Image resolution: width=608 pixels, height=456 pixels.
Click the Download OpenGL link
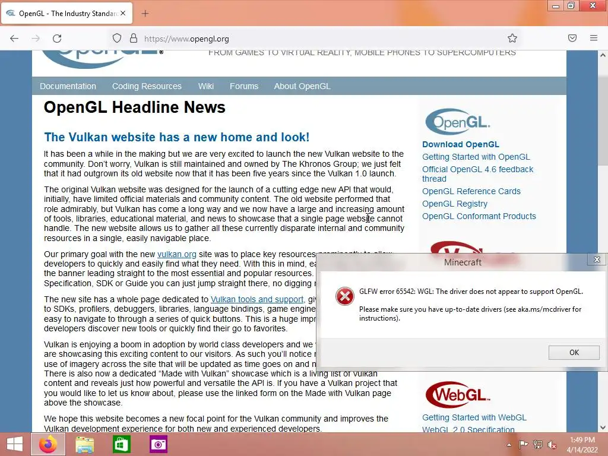[x=461, y=144]
